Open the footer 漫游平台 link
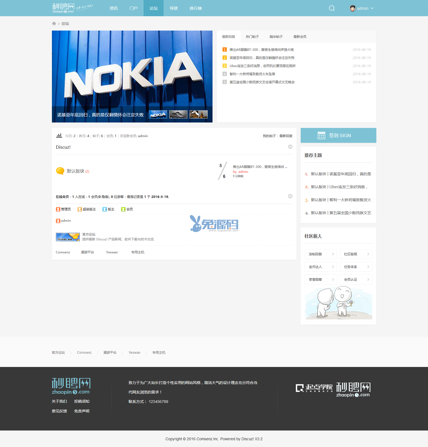This screenshot has width=428, height=447. point(110,353)
